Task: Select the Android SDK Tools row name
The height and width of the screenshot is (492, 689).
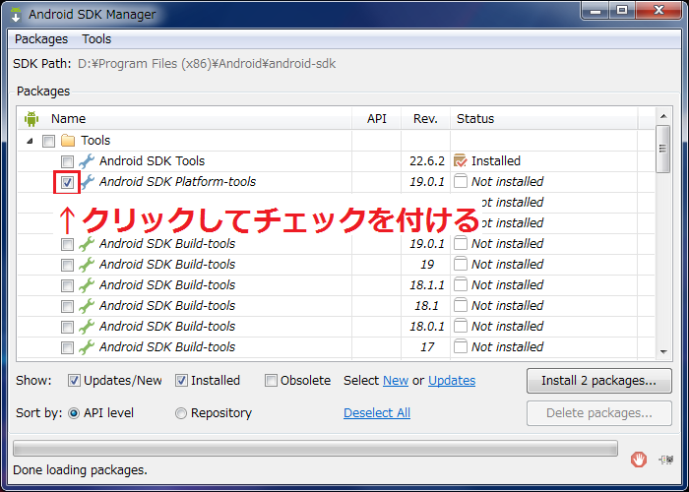Action: [152, 161]
